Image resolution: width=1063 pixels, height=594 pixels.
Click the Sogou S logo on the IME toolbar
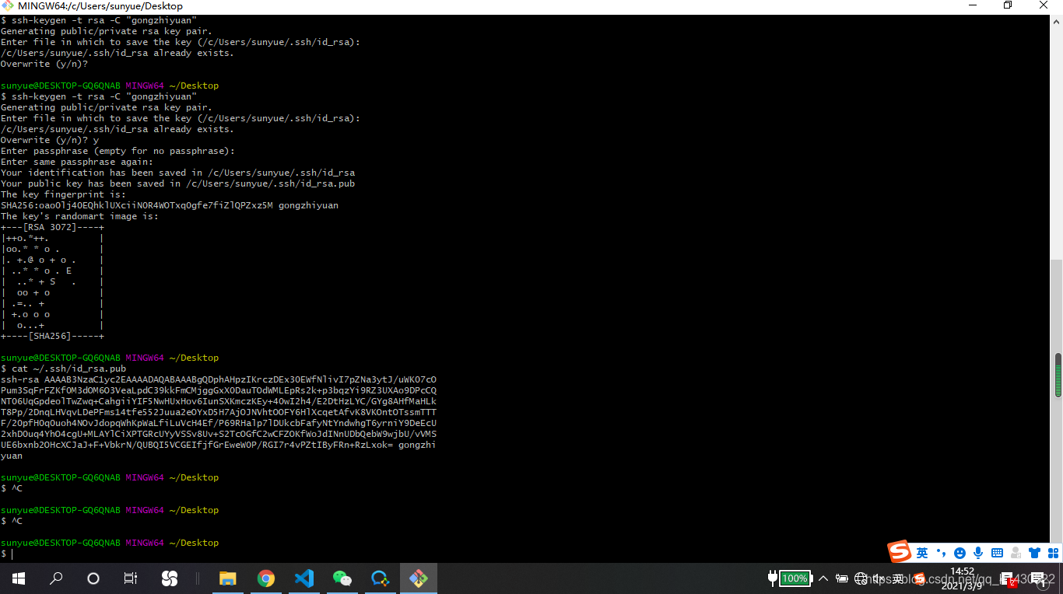[x=900, y=552]
